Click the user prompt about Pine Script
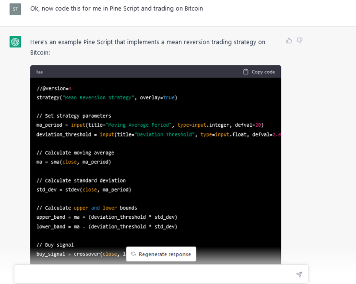 [x=116, y=9]
